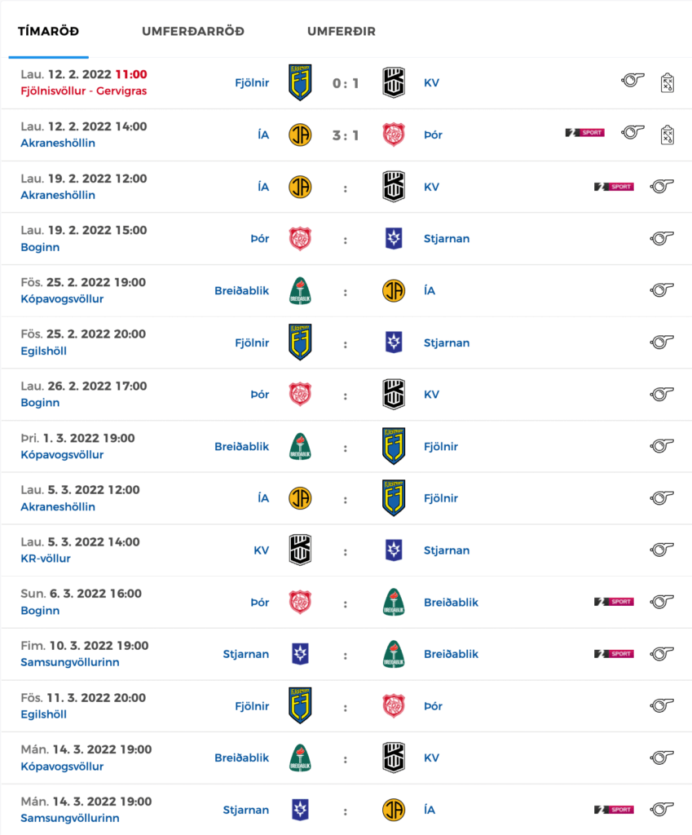Switch to the UMFERÐARRÖÐ tab
Screen dimensions: 692x835
click(x=193, y=32)
